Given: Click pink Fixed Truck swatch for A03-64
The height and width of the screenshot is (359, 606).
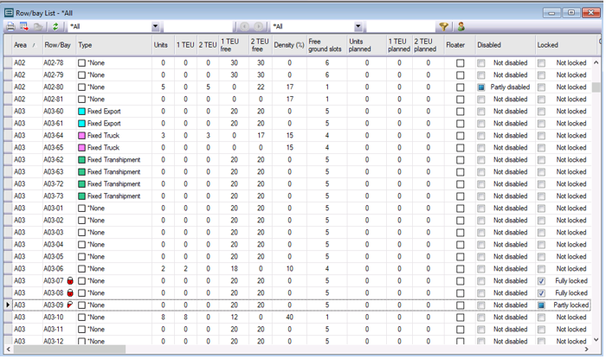Looking at the screenshot, I should point(81,136).
